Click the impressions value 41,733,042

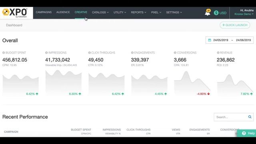[58, 60]
